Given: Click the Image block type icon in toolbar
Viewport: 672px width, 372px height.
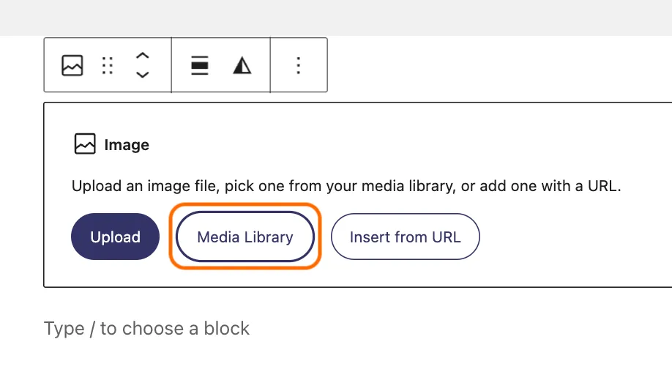Looking at the screenshot, I should 72,65.
